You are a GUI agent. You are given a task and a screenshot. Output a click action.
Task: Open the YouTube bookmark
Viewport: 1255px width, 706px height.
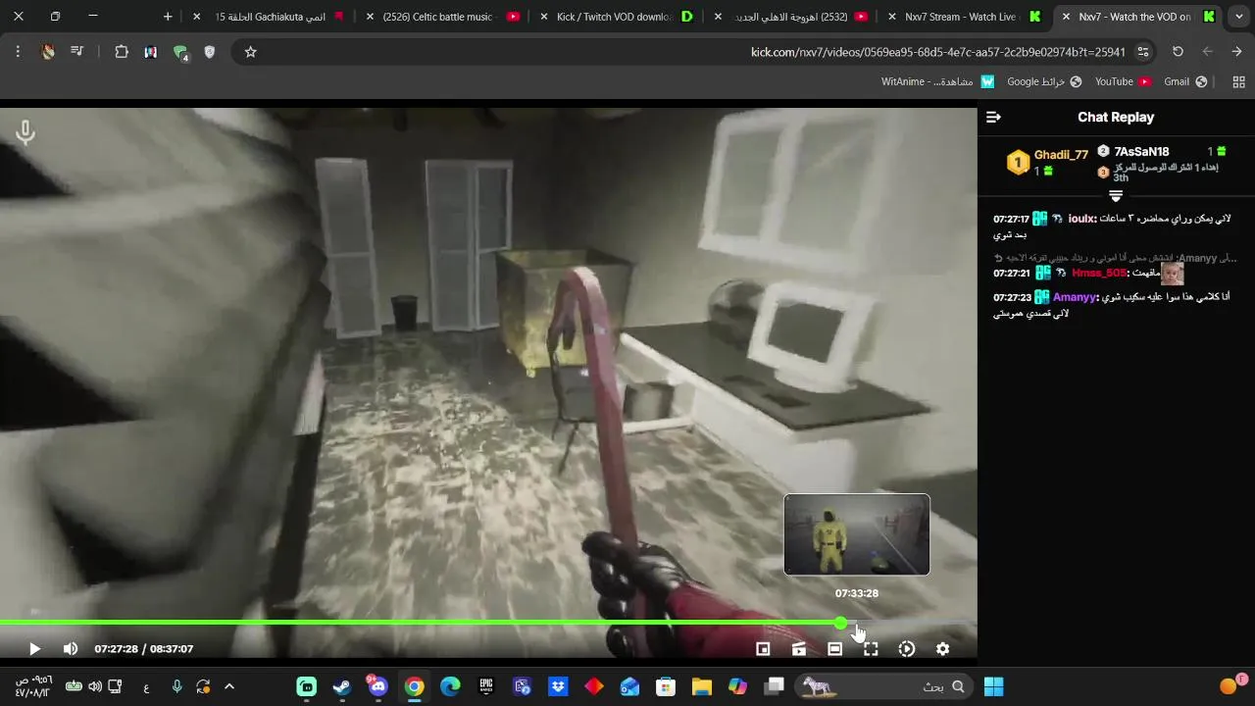coord(1123,81)
